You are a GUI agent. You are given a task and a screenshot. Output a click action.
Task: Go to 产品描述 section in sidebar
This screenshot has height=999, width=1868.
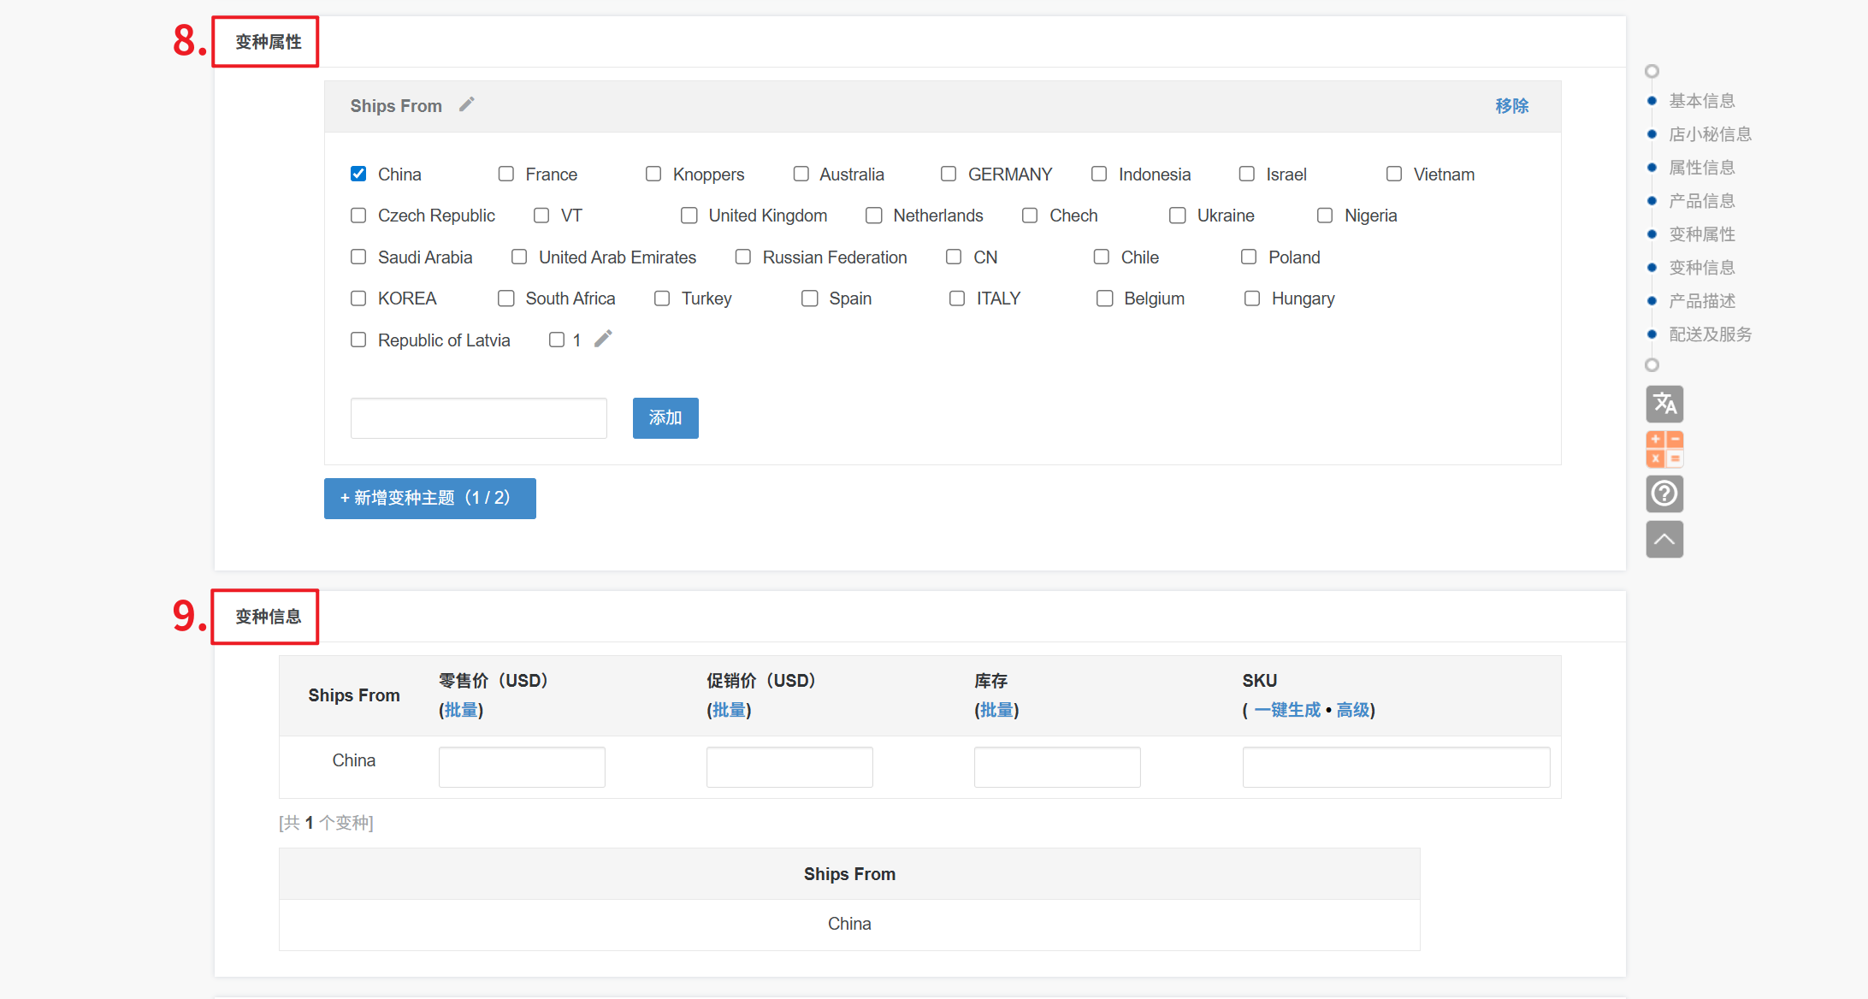click(x=1701, y=301)
